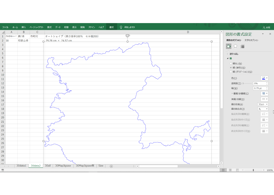Close the Format Shape pane
Image resolution: width=274 pixels, height=195 pixels.
pos(270,34)
